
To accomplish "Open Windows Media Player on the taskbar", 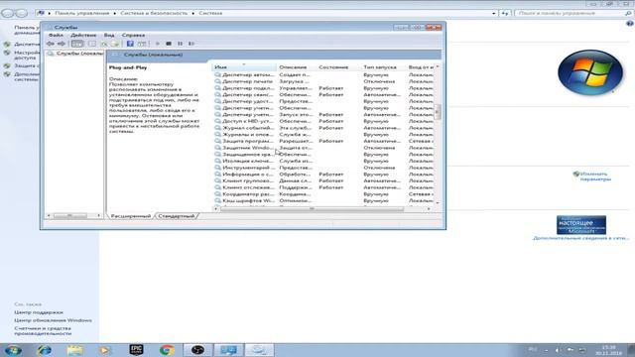I will pyautogui.click(x=105, y=350).
